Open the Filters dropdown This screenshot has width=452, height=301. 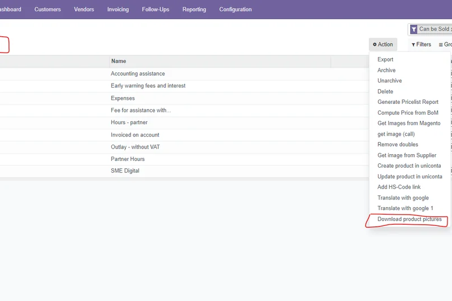point(421,45)
